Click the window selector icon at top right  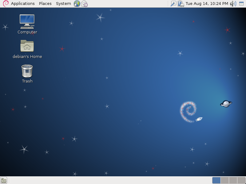241,4
